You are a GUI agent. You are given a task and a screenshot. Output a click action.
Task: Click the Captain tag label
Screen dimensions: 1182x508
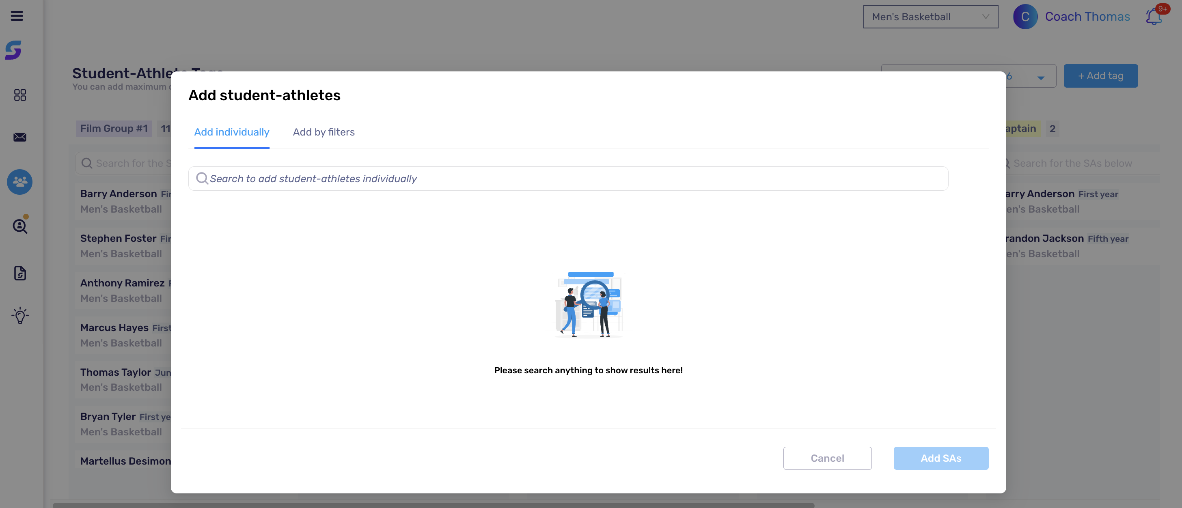1023,128
